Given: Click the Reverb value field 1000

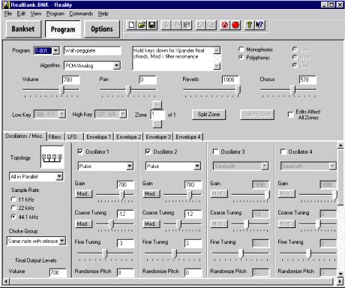Looking at the screenshot, I should (x=230, y=79).
